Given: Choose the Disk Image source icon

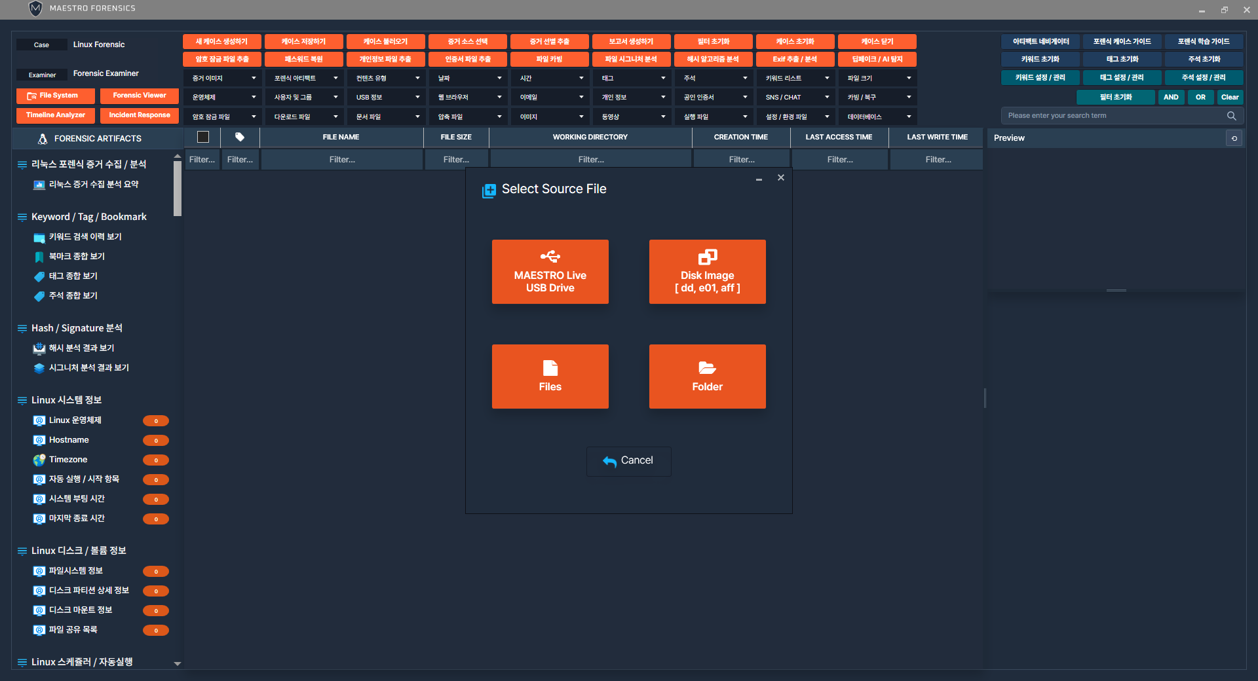Looking at the screenshot, I should tap(707, 257).
